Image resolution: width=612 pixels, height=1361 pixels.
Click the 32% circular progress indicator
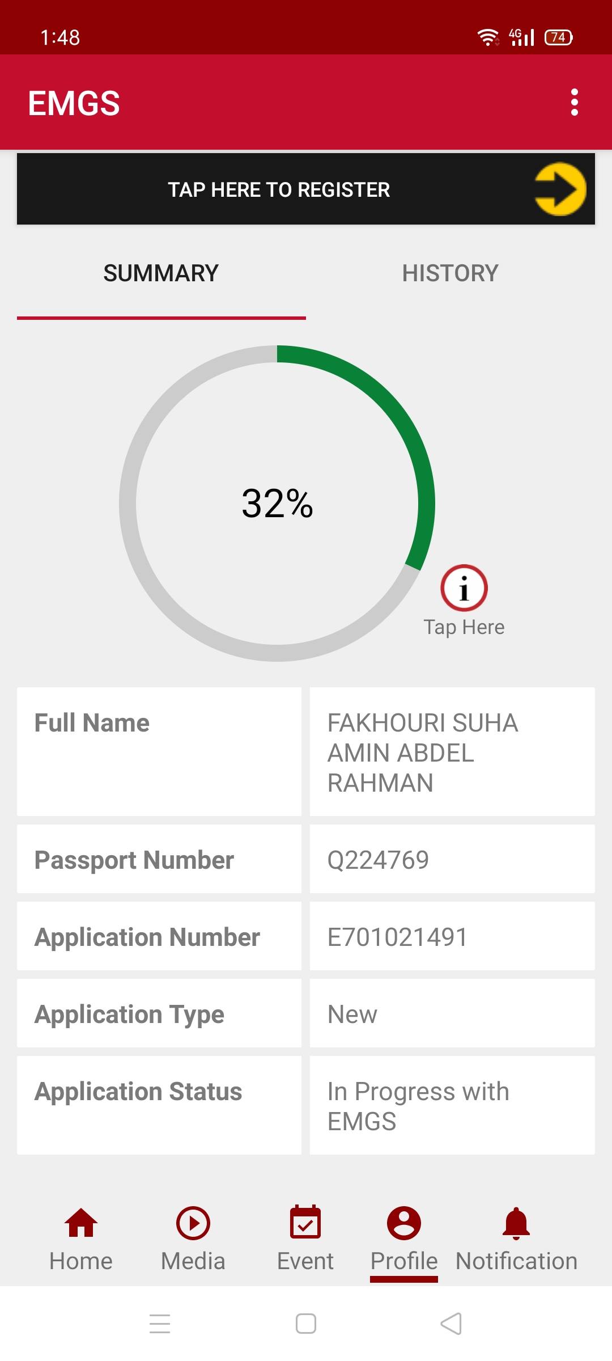tap(277, 504)
